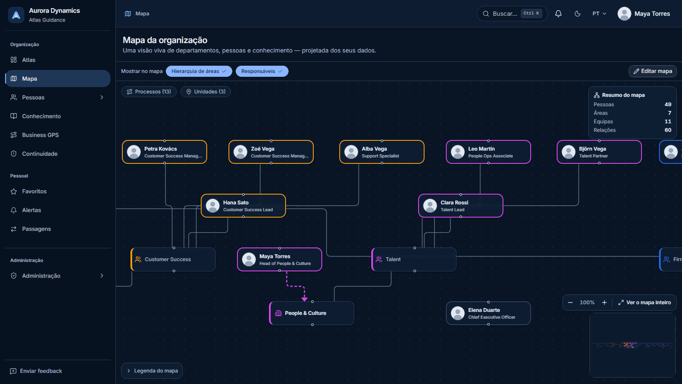Click the Atlas grid icon in sidebar
The width and height of the screenshot is (682, 384).
[14, 60]
